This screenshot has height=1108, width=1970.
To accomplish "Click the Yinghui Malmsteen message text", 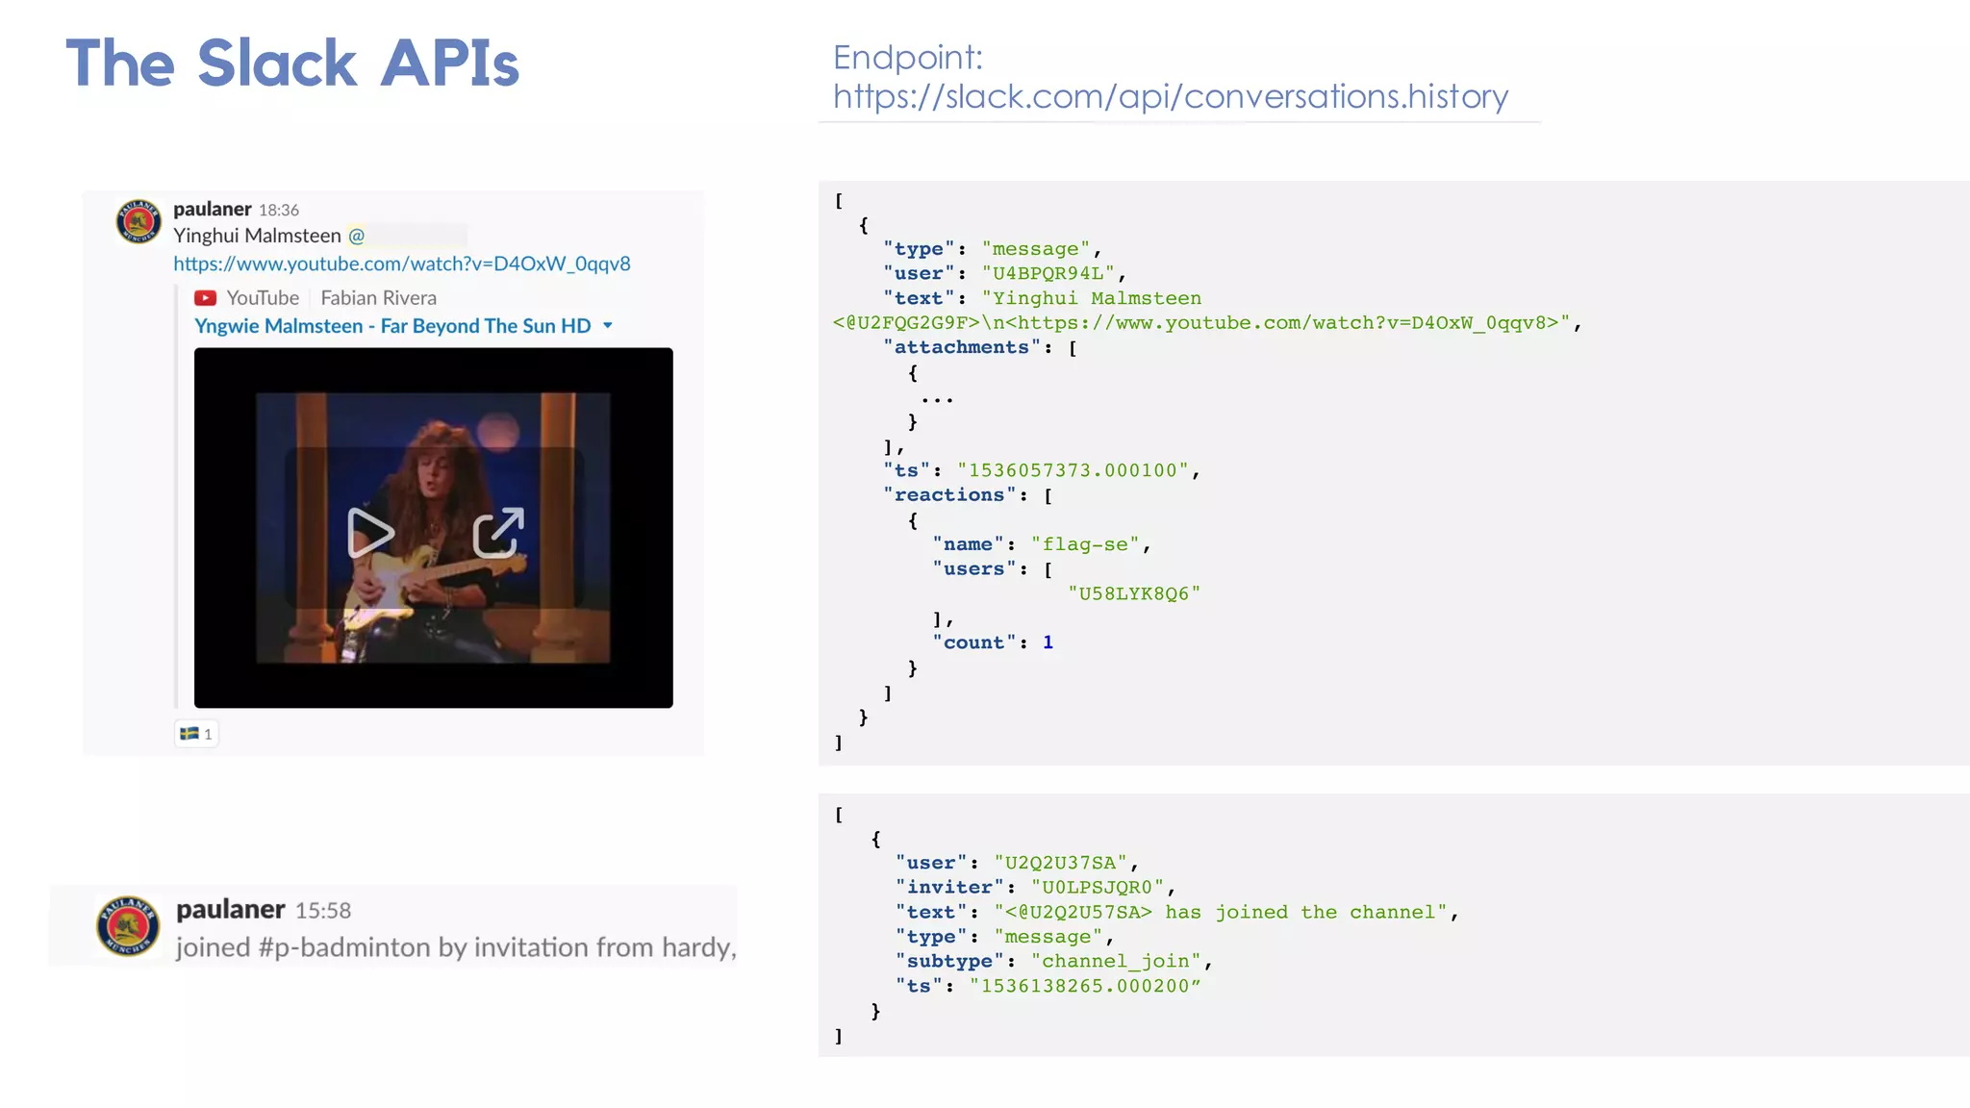I will coord(257,236).
